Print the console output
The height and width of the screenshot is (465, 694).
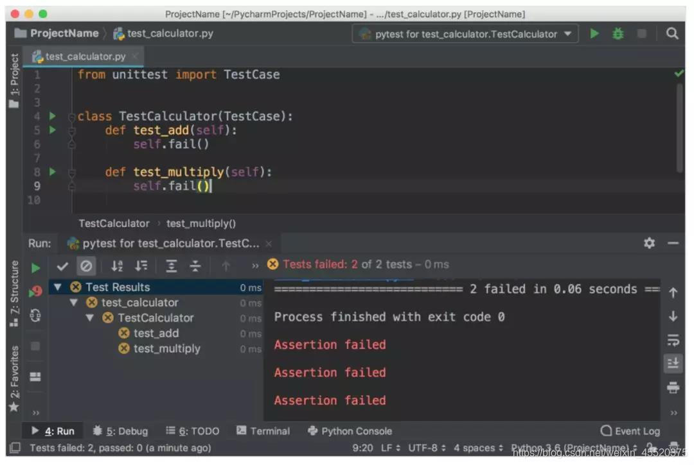pyautogui.click(x=673, y=387)
